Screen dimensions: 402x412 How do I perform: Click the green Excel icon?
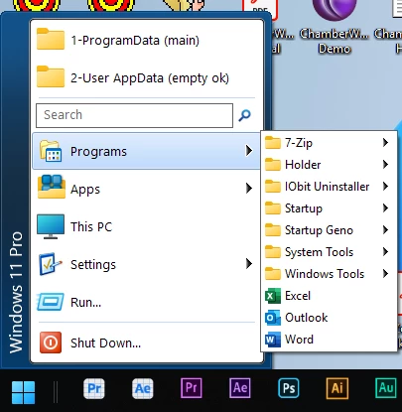click(x=273, y=296)
